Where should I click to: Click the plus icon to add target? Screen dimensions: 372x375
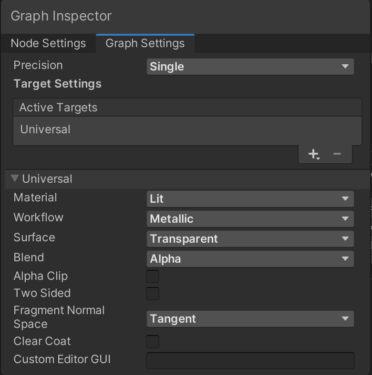pyautogui.click(x=313, y=154)
